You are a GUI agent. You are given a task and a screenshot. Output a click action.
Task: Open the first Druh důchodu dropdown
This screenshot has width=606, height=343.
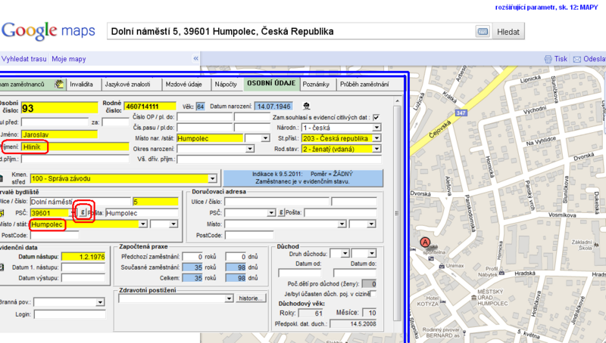pos(345,254)
